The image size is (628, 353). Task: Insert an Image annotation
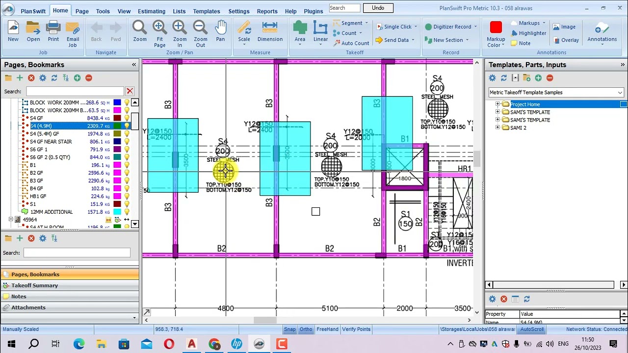(564, 27)
